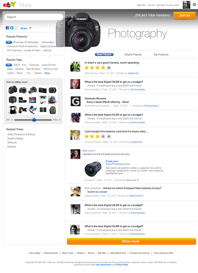This screenshot has width=198, height=273.
Task: Select the microSD memory card thumbnail
Action: 23,100
